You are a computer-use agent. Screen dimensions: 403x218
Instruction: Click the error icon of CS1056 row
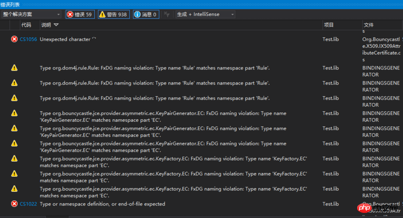15,39
